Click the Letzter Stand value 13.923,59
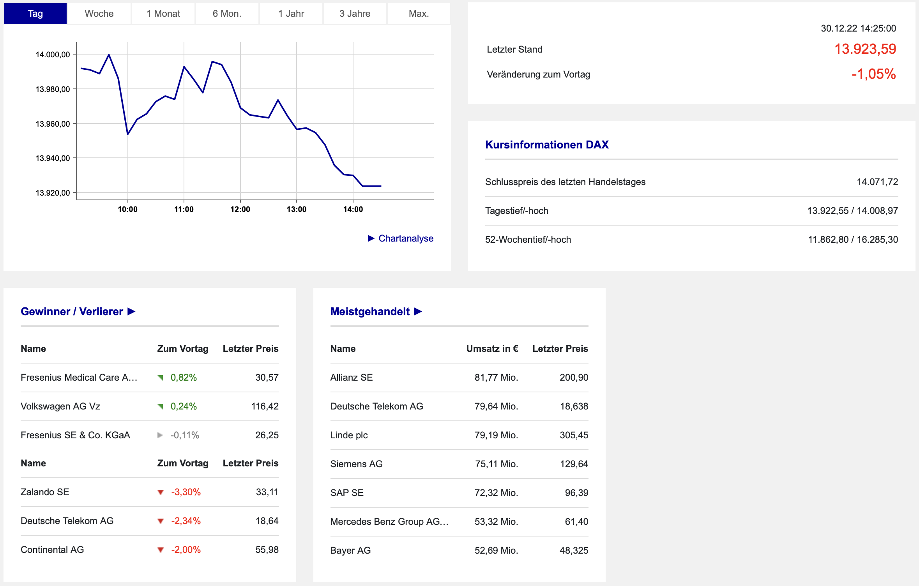Screen dimensions: 919x586 pyautogui.click(x=865, y=49)
